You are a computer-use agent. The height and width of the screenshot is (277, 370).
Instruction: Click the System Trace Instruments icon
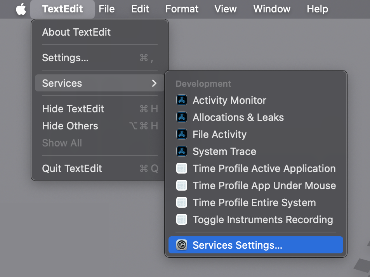point(181,151)
